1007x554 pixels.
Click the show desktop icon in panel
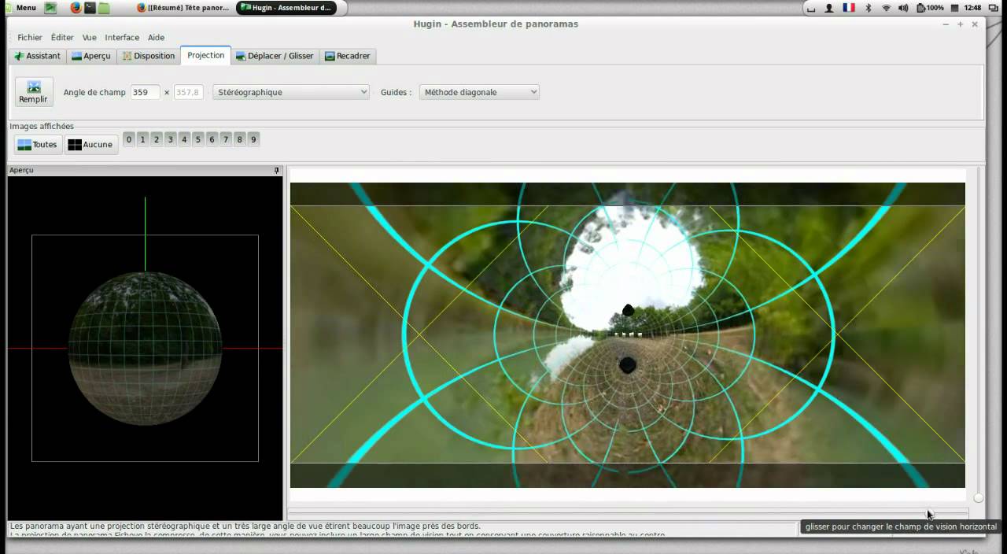coord(50,8)
